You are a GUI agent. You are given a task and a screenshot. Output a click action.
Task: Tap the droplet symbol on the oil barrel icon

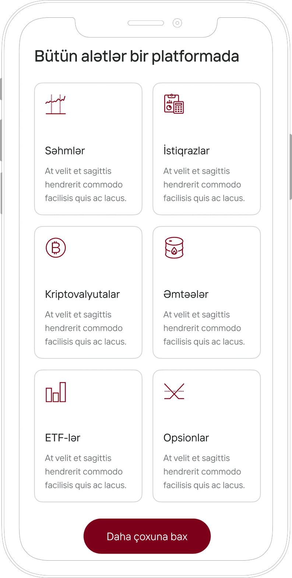174,251
